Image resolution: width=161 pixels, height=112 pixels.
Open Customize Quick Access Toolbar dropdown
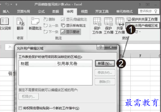click(x=16, y=4)
